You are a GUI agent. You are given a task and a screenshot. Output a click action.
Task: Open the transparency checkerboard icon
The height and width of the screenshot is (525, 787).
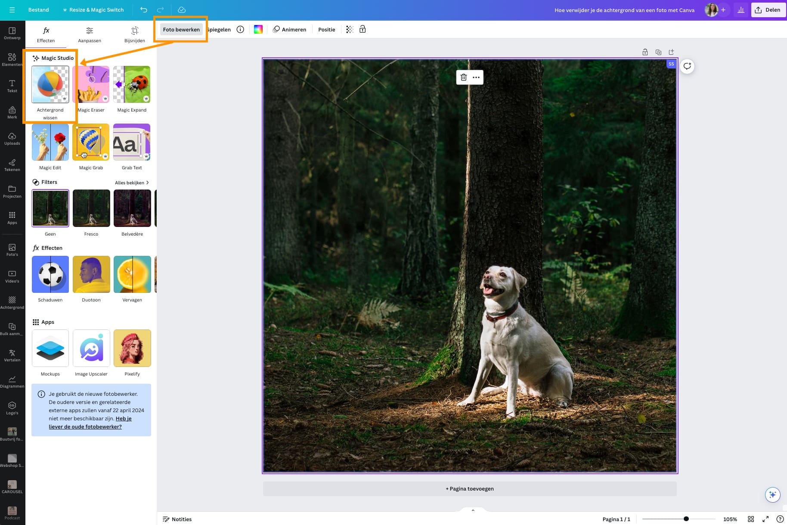pos(350,29)
